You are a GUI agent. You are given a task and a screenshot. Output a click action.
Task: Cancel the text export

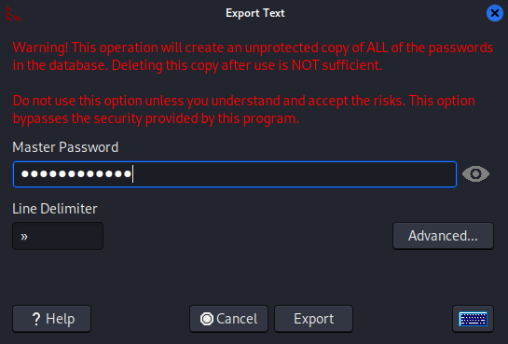228,319
